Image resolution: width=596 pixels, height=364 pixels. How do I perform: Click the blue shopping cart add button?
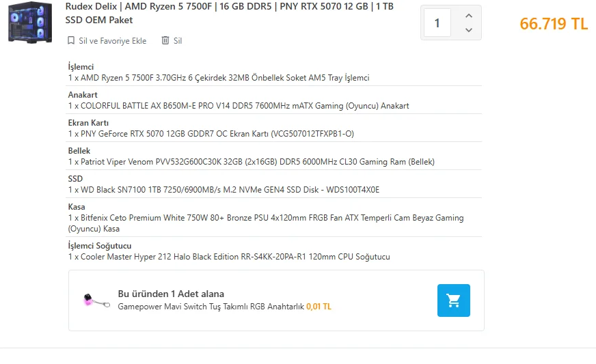click(x=453, y=300)
